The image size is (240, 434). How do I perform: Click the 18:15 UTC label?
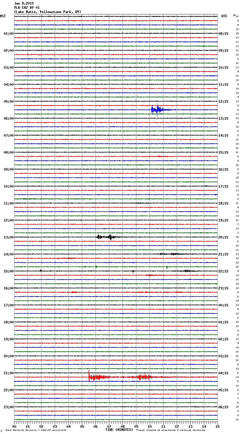[x=223, y=203]
